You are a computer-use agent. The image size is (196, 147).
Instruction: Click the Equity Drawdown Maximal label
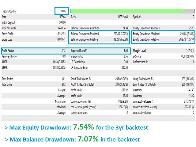[146, 34]
